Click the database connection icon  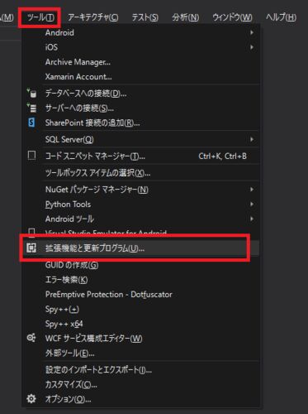tap(31, 94)
